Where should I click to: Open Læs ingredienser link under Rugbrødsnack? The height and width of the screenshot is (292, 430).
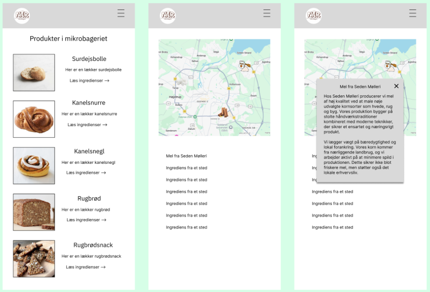click(86, 267)
